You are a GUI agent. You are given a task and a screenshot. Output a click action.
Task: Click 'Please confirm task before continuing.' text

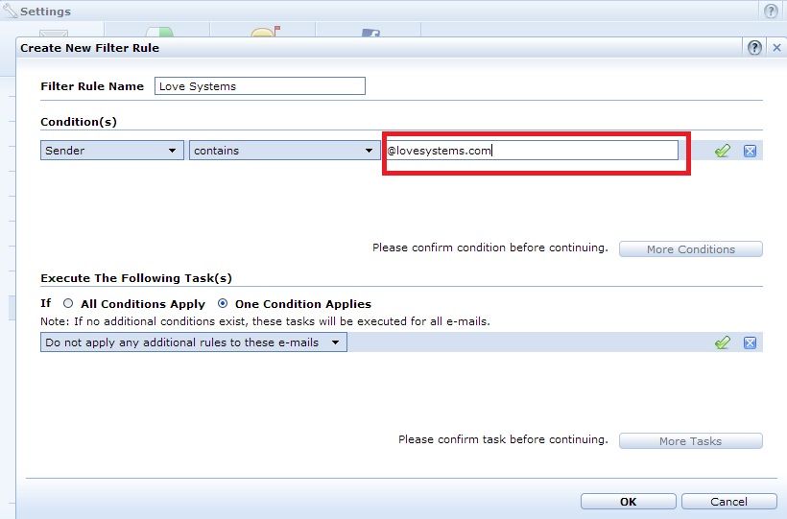tap(503, 439)
